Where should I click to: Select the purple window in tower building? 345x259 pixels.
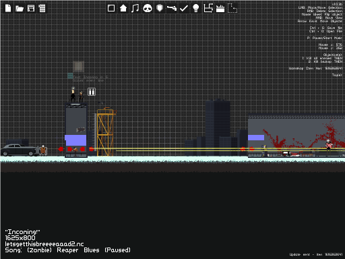pyautogui.click(x=75, y=140)
